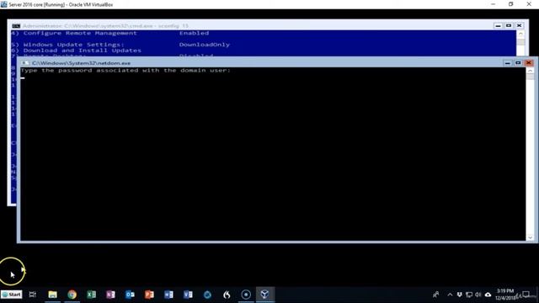Viewport: 539px width, 303px height.
Task: Open Outlook from the taskbar
Action: pyautogui.click(x=130, y=295)
